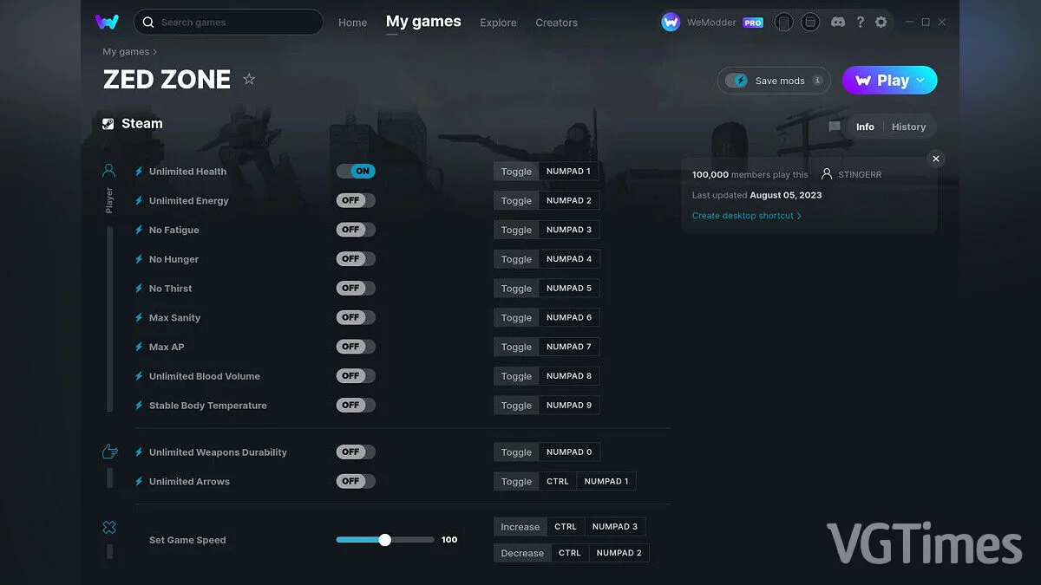This screenshot has width=1041, height=585.
Task: Enable Unlimited Arrows toggle
Action: point(356,481)
